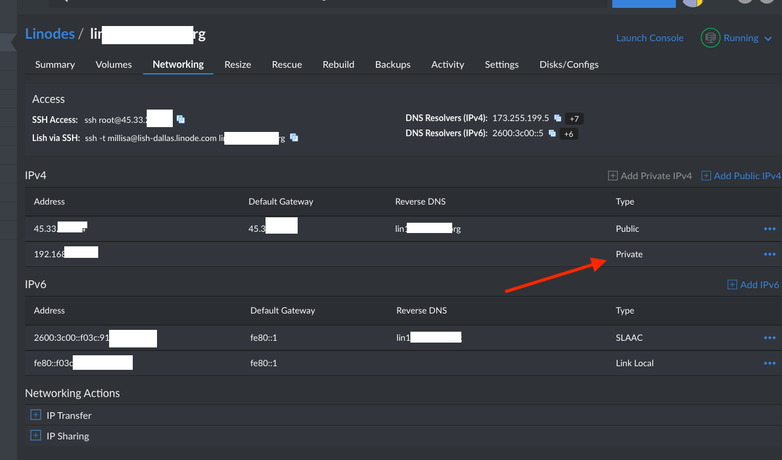The width and height of the screenshot is (782, 460).
Task: Open the actions menu for the SLAAC IPv6 row
Action: [770, 338]
